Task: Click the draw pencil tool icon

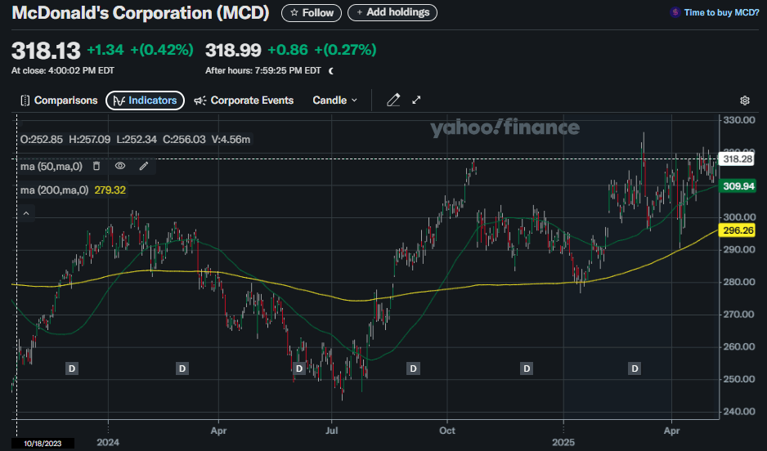Action: point(393,100)
